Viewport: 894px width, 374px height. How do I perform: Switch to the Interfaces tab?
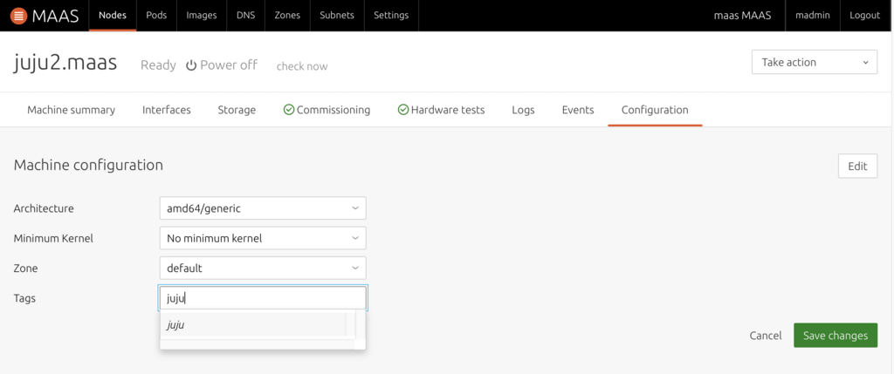click(x=167, y=110)
